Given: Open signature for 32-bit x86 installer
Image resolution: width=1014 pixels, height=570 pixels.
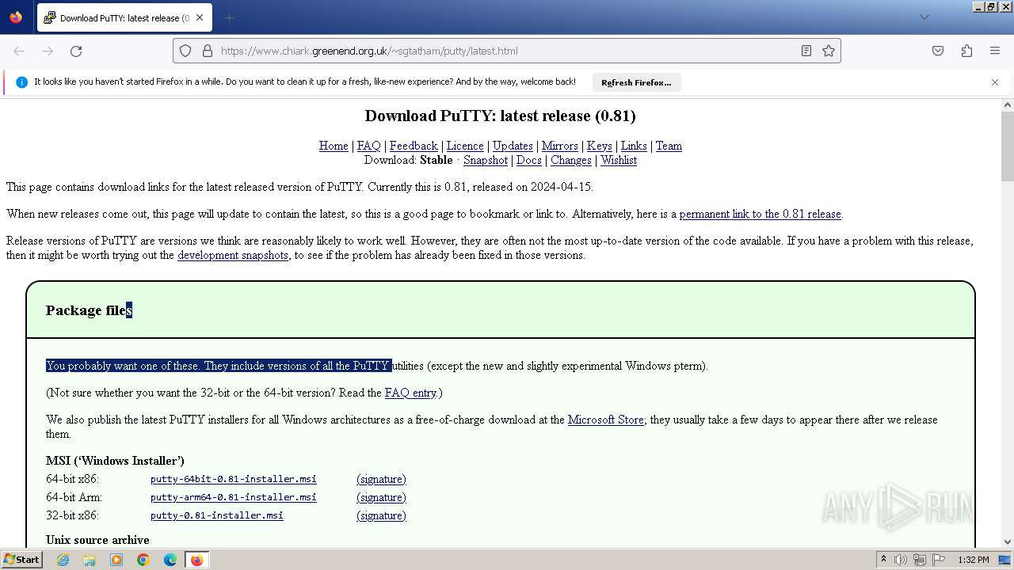Looking at the screenshot, I should pos(381,515).
